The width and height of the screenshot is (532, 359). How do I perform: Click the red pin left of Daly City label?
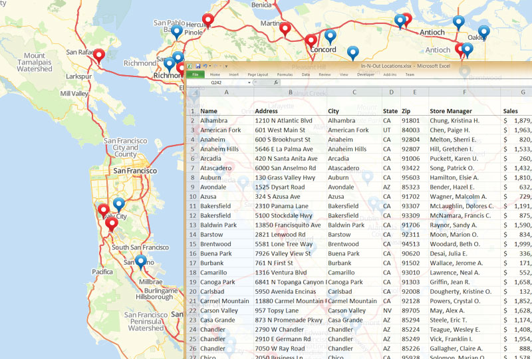[x=104, y=210]
